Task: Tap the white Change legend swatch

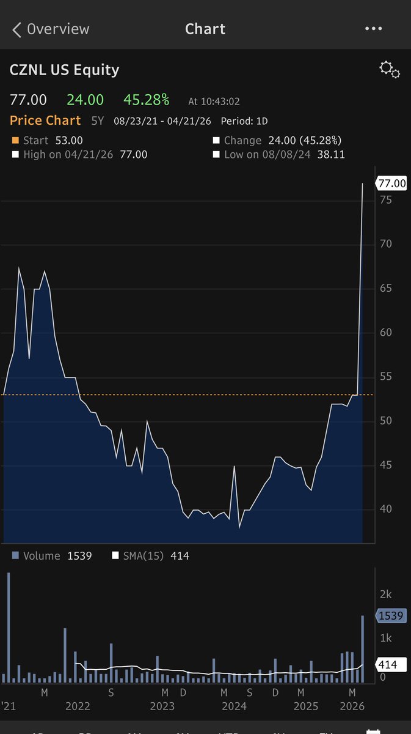Action: (216, 141)
